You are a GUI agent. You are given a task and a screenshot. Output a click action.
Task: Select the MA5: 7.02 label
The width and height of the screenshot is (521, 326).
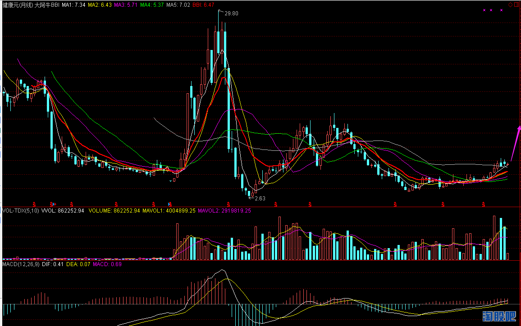(178, 5)
